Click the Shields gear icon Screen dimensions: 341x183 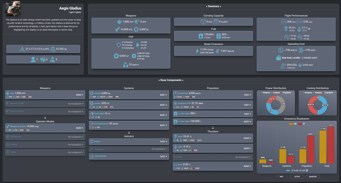[x=92, y=93]
